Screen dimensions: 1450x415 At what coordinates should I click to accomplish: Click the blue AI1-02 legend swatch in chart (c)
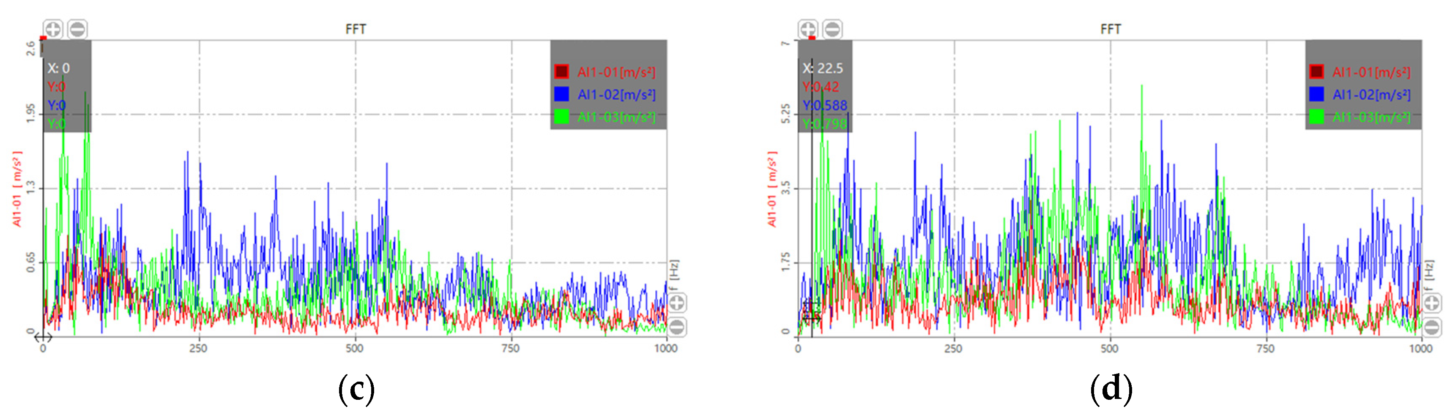[x=561, y=94]
